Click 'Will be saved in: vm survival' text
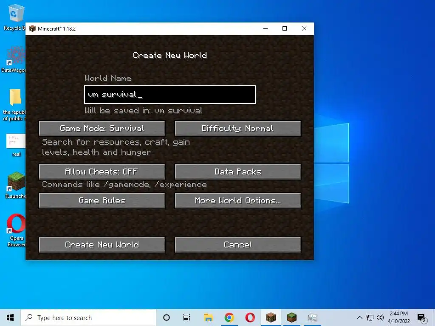Screen dimensions: 435x326 pos(144,111)
